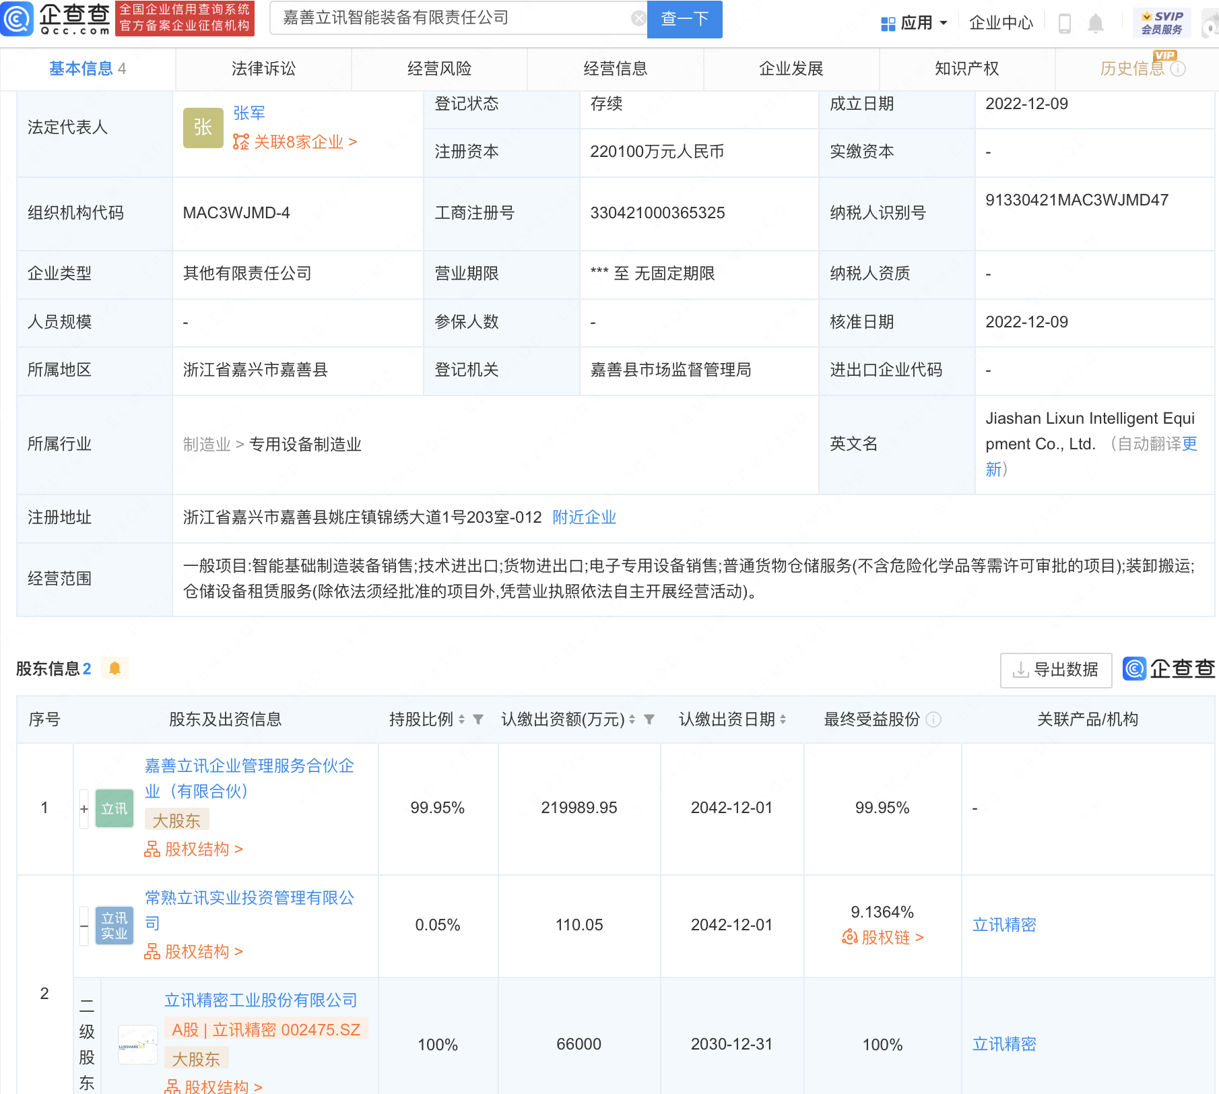Screen dimensions: 1219x1094
Task: Click the shareholder info alert bell icon
Action: point(114,668)
